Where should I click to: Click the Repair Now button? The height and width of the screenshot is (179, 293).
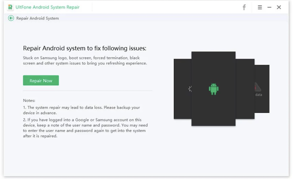pos(41,80)
